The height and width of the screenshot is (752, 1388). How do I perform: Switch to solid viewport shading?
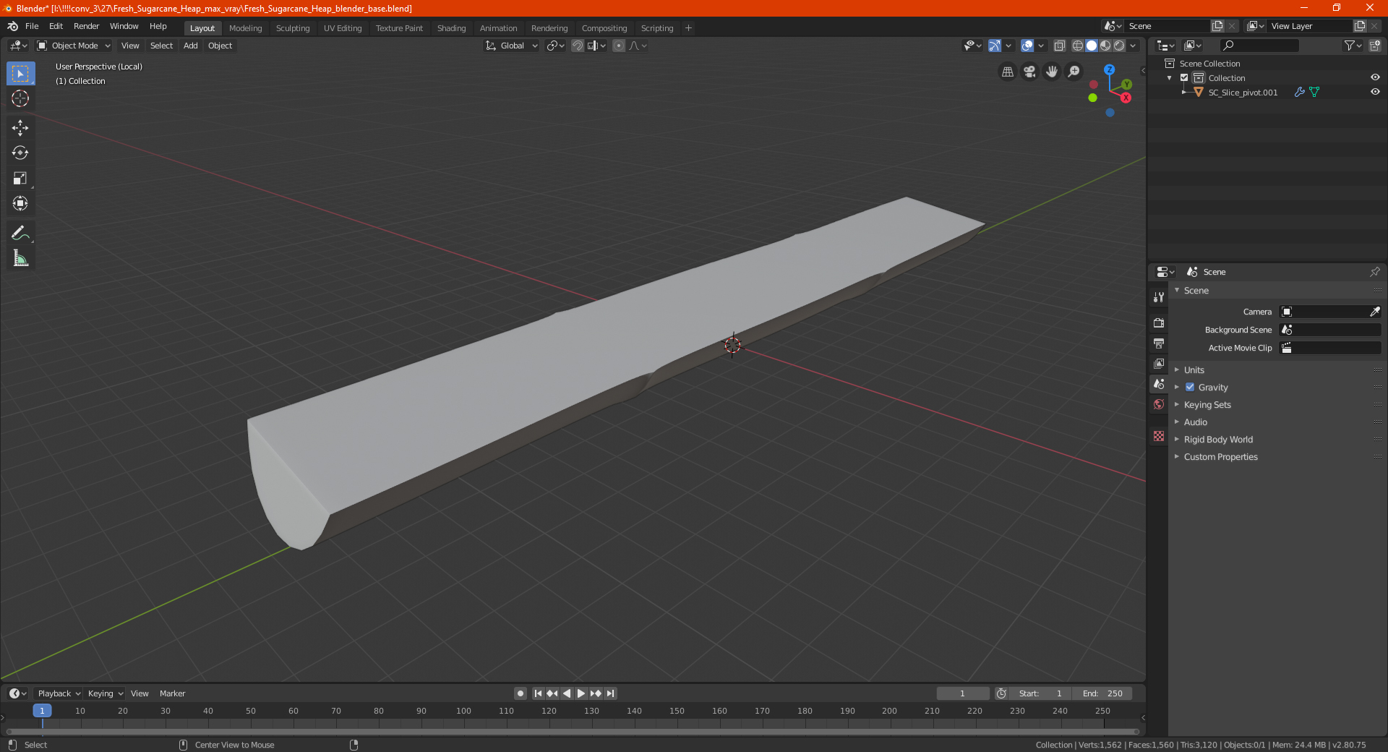pos(1092,46)
